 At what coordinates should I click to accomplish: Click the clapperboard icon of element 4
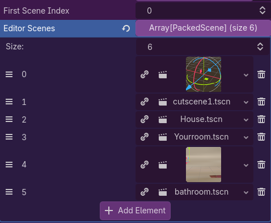pyautogui.click(x=163, y=165)
